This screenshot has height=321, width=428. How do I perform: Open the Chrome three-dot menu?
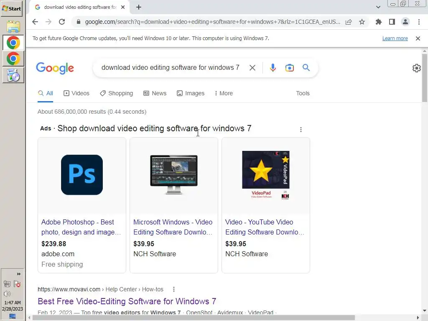pos(419,22)
